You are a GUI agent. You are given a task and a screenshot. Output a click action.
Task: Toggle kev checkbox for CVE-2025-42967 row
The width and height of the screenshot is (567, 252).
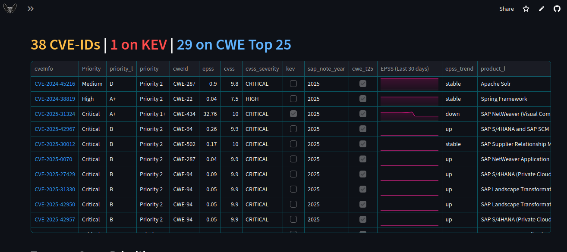click(293, 129)
